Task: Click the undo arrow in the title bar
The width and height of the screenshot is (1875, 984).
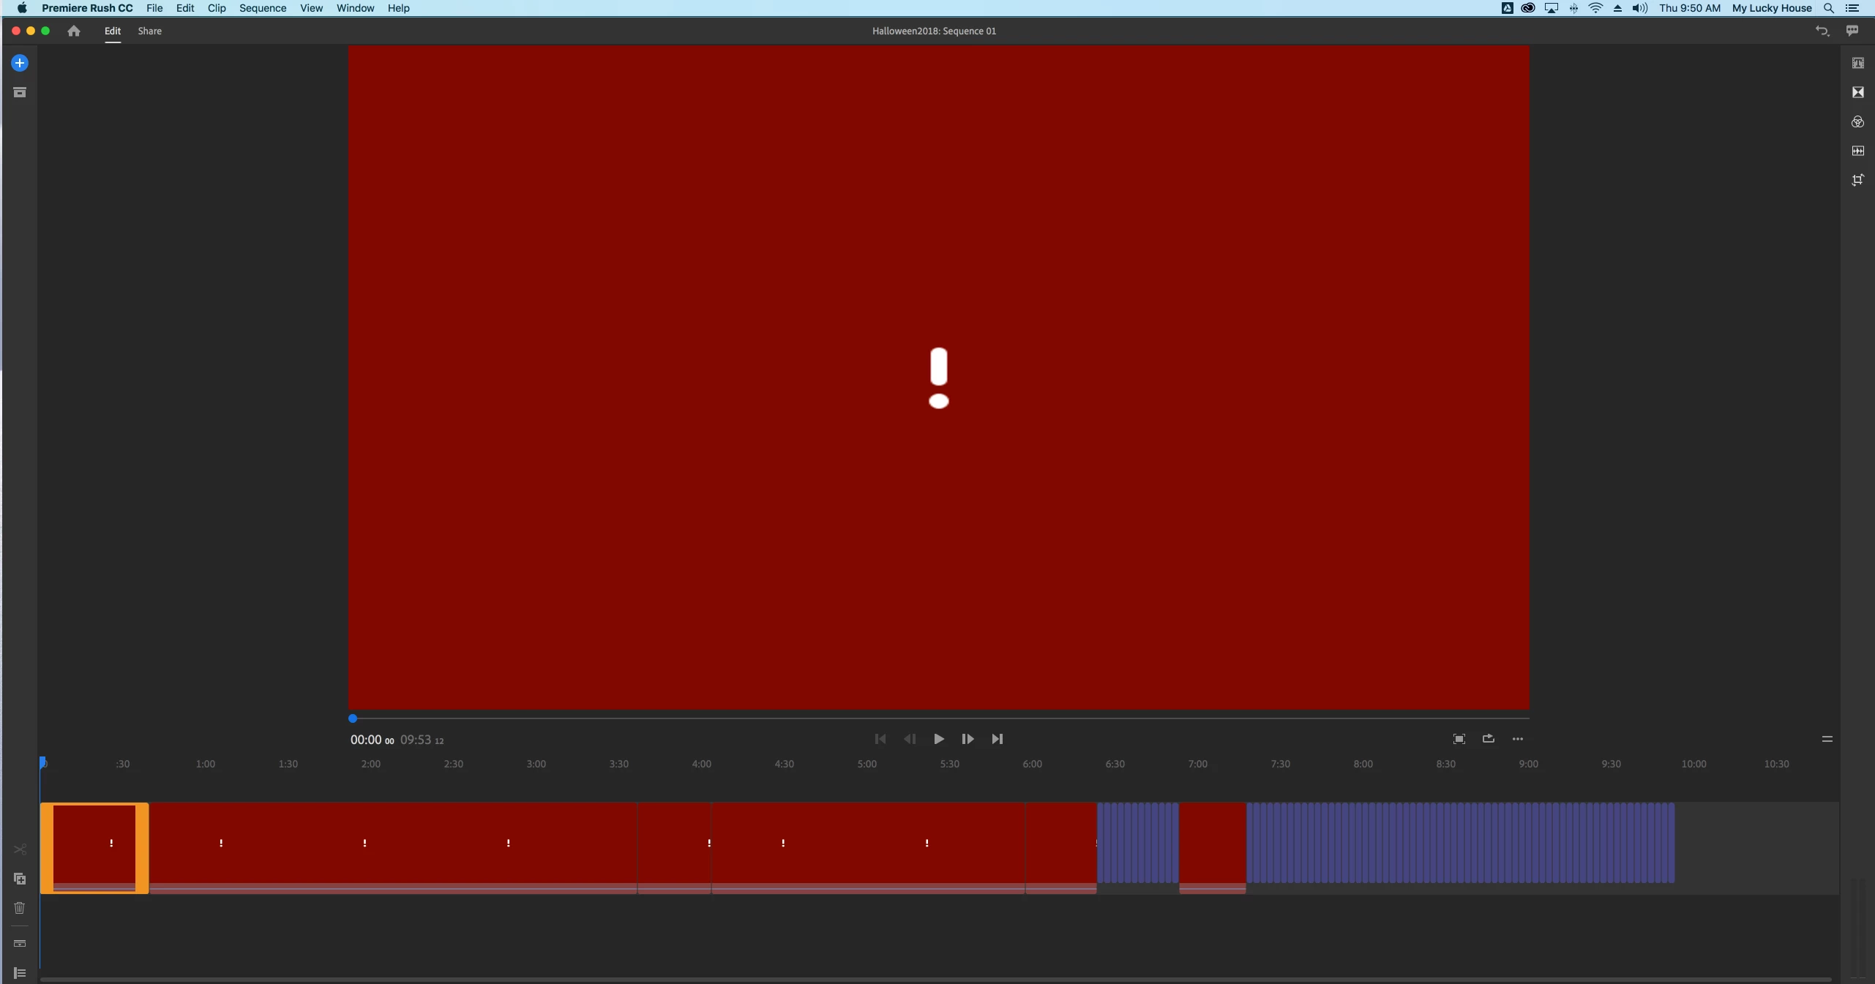Action: click(1822, 31)
